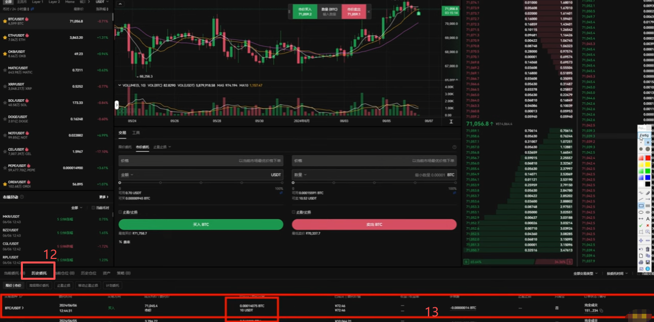Click the flame icon next to ETH/USDT

27,36
